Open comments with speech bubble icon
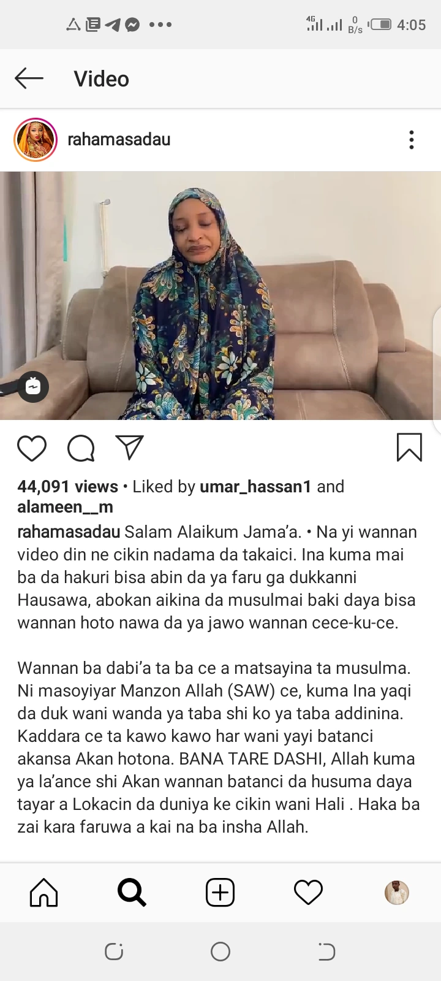This screenshot has width=441, height=981. (x=81, y=448)
